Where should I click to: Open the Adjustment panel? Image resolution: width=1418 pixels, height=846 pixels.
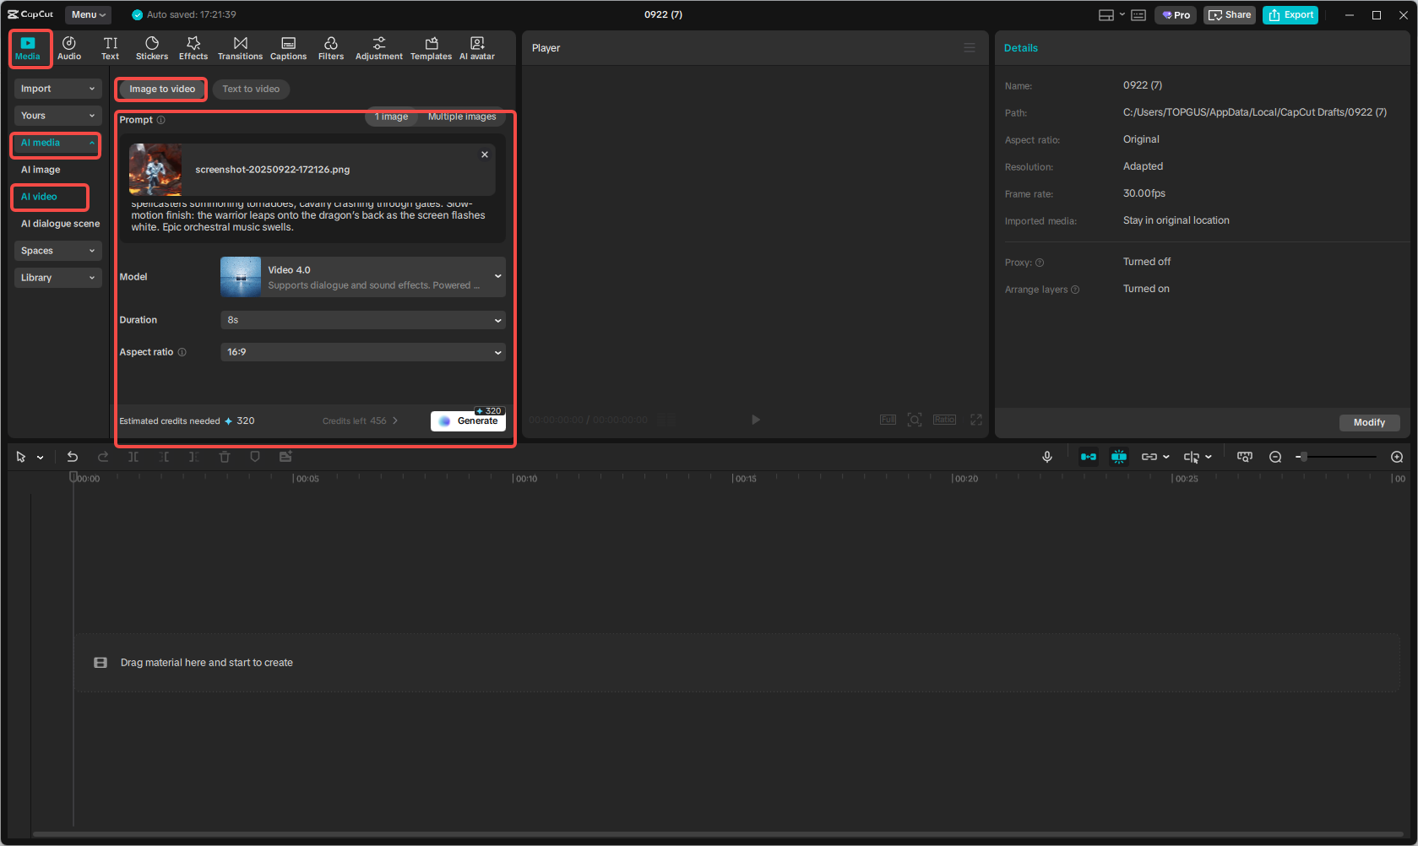point(379,48)
